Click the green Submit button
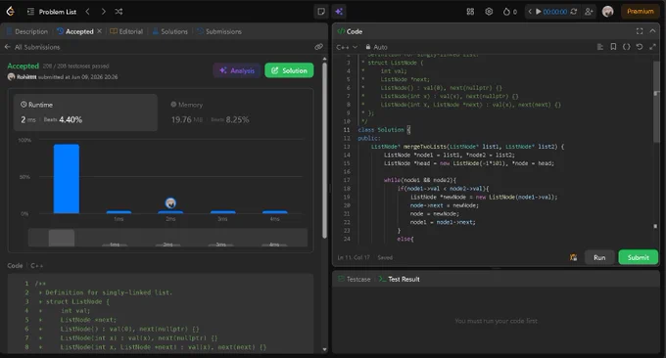Viewport: 666px width, 358px height. 638,257
